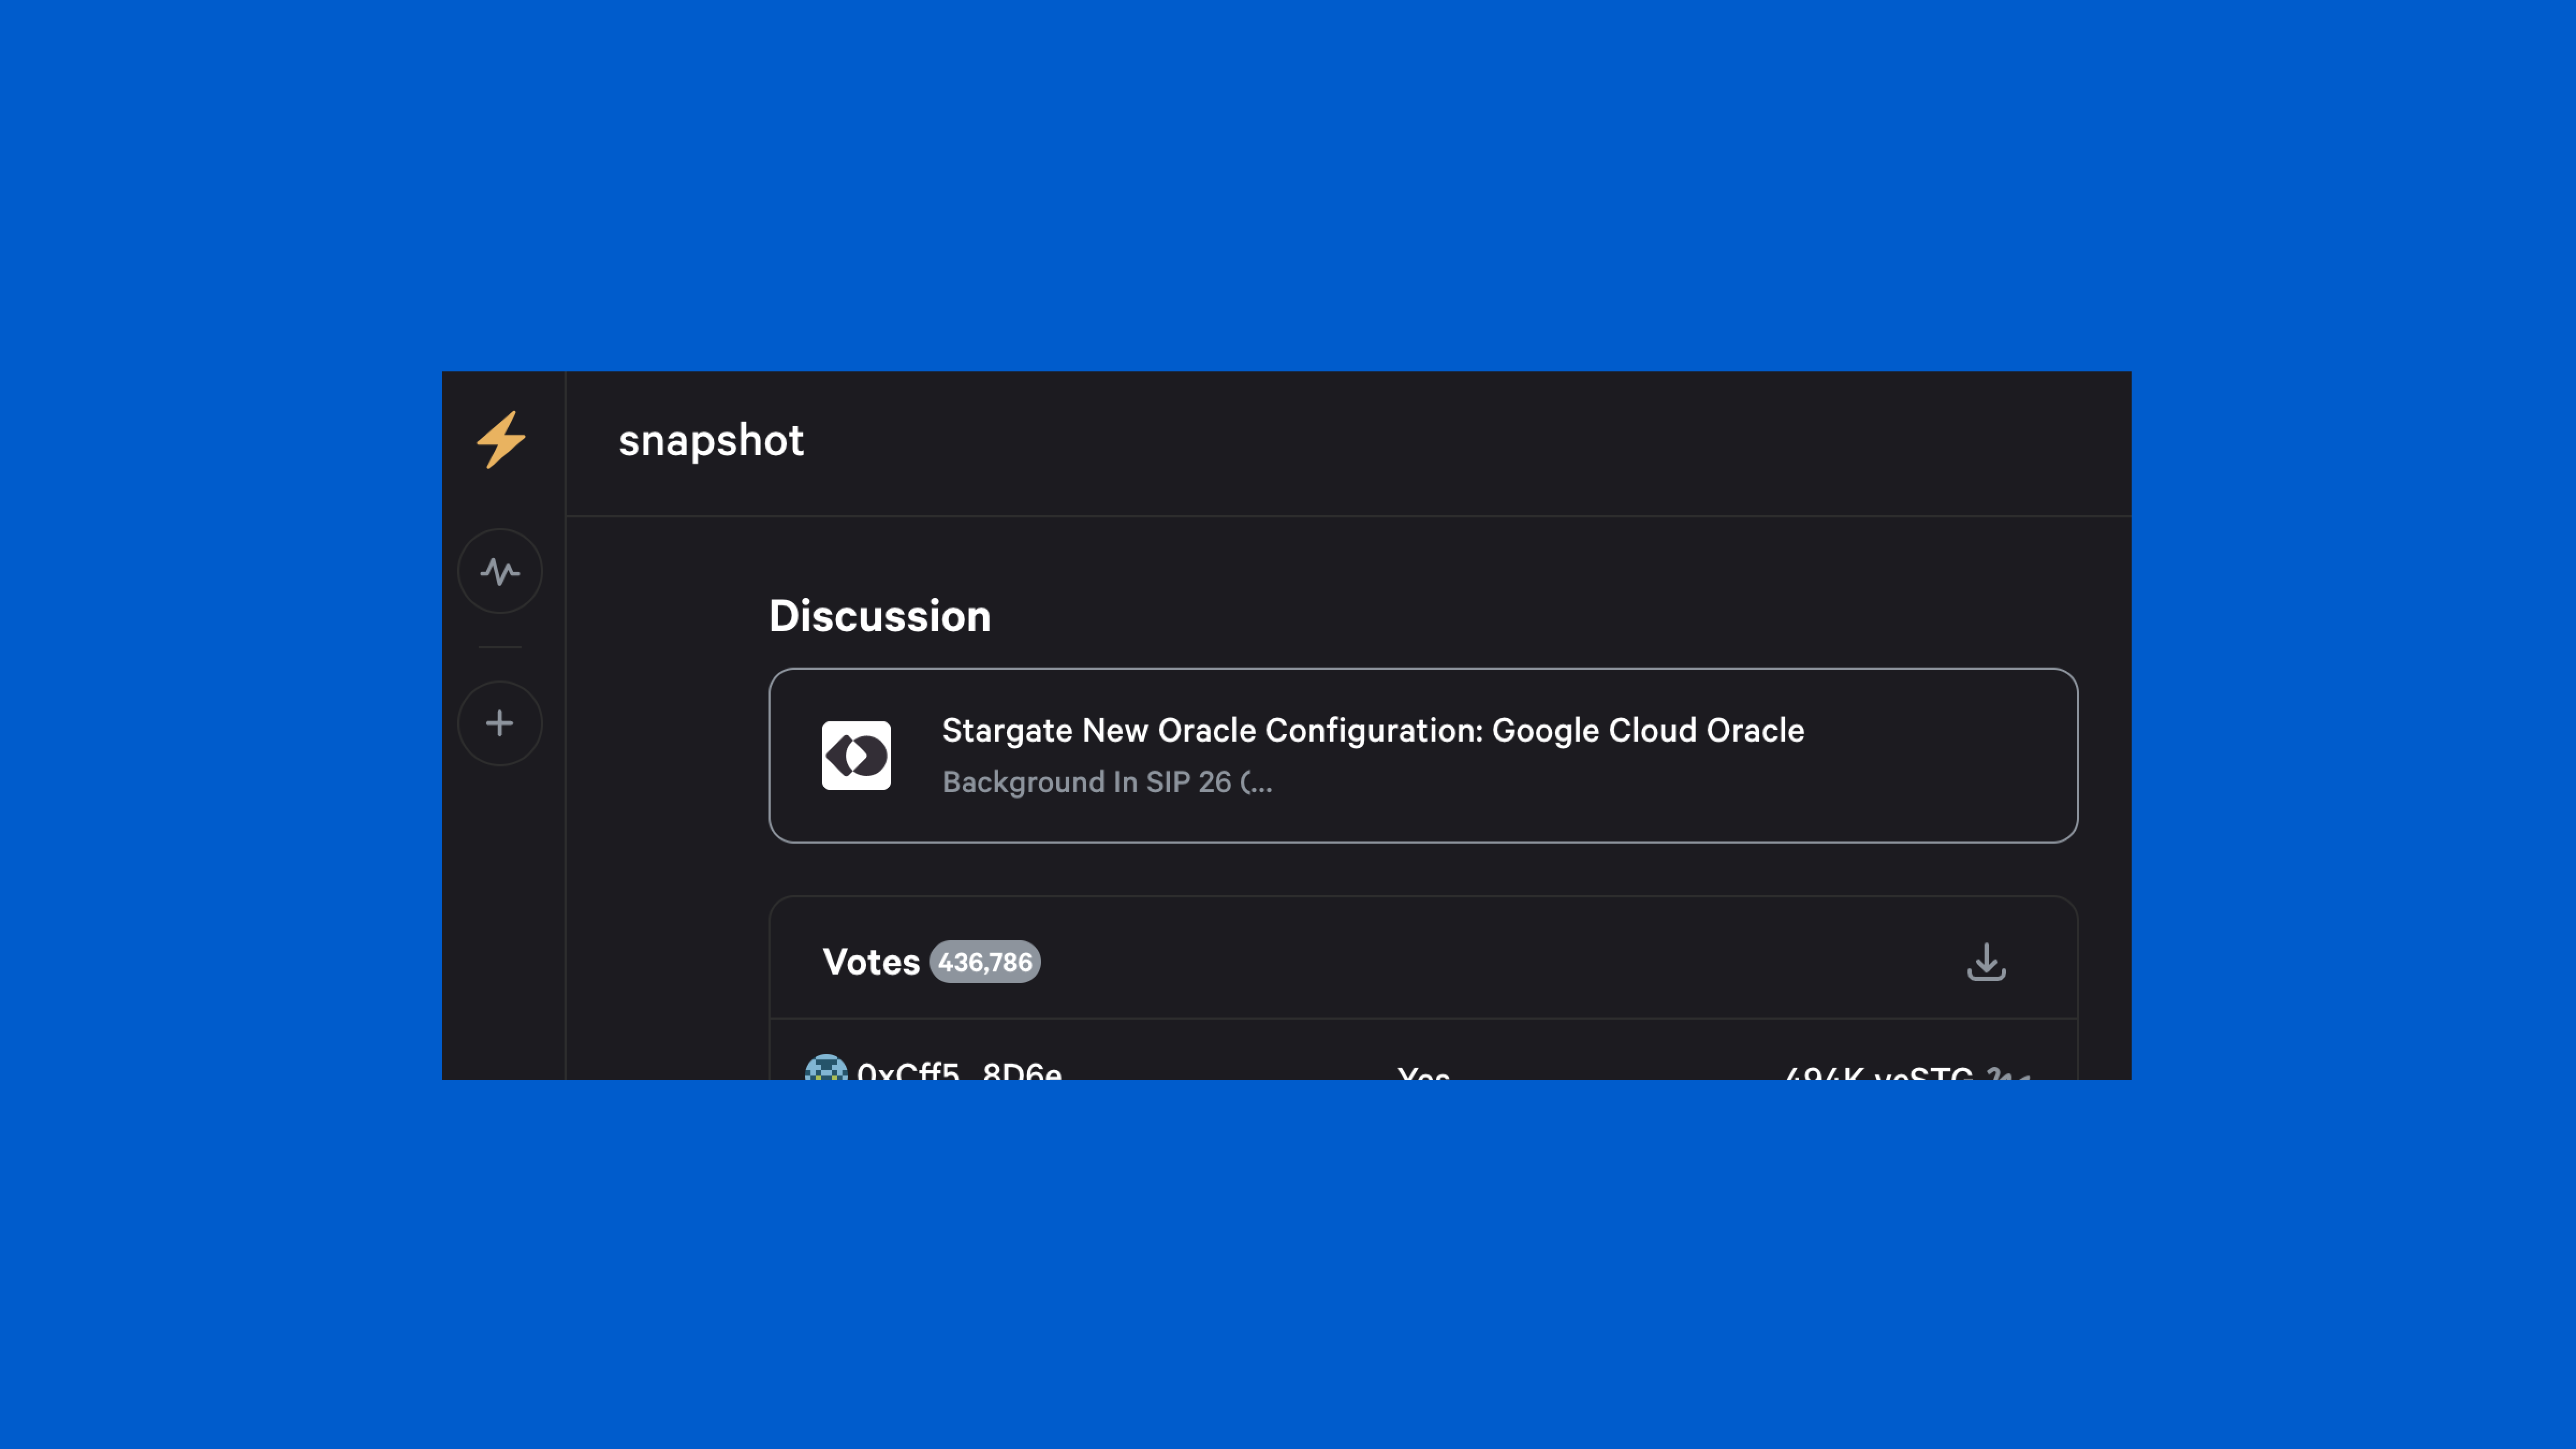Click the Snapshot lightning bolt logo

[x=500, y=440]
